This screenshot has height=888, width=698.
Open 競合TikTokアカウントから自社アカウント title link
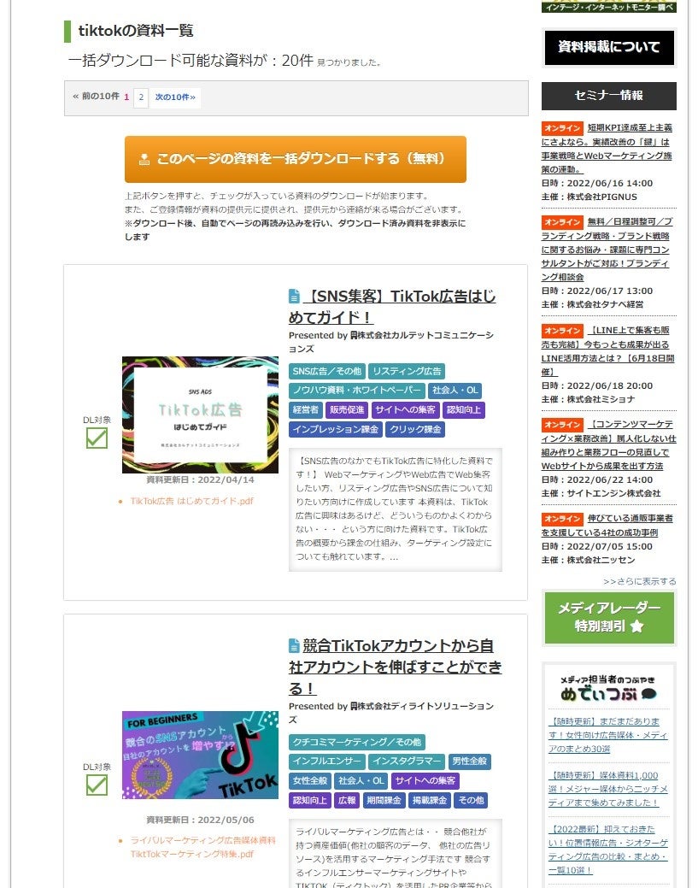(x=396, y=667)
